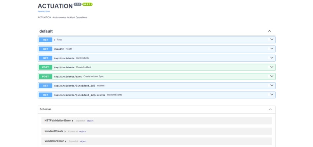
Task: Click the Create Incident Sync summary text
Action: [94, 76]
